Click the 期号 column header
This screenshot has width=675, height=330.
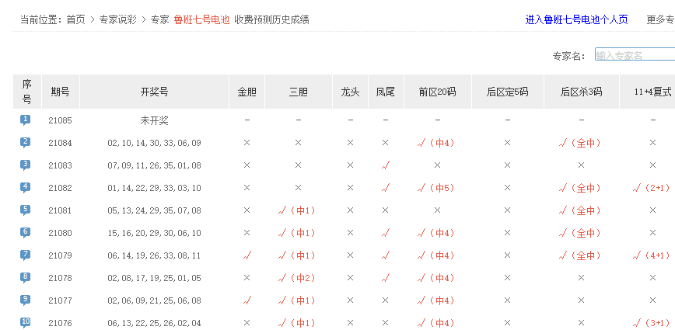pos(60,92)
